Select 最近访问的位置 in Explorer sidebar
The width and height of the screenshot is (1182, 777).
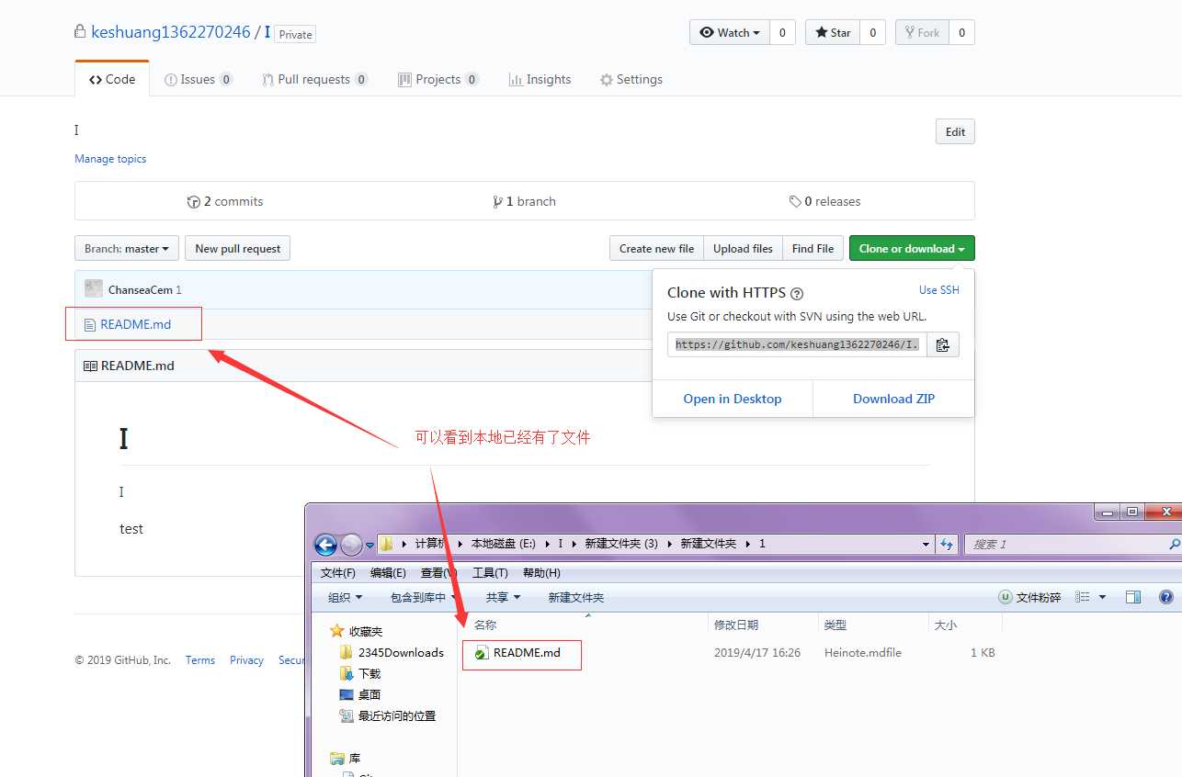(388, 716)
